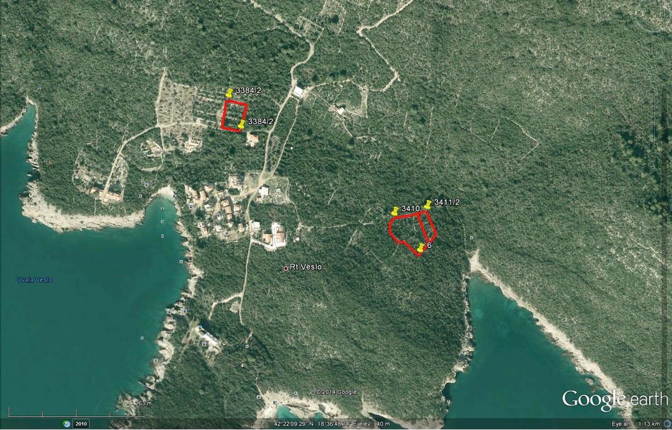Click the Rt Veslo text label
The image size is (672, 430).
[306, 267]
